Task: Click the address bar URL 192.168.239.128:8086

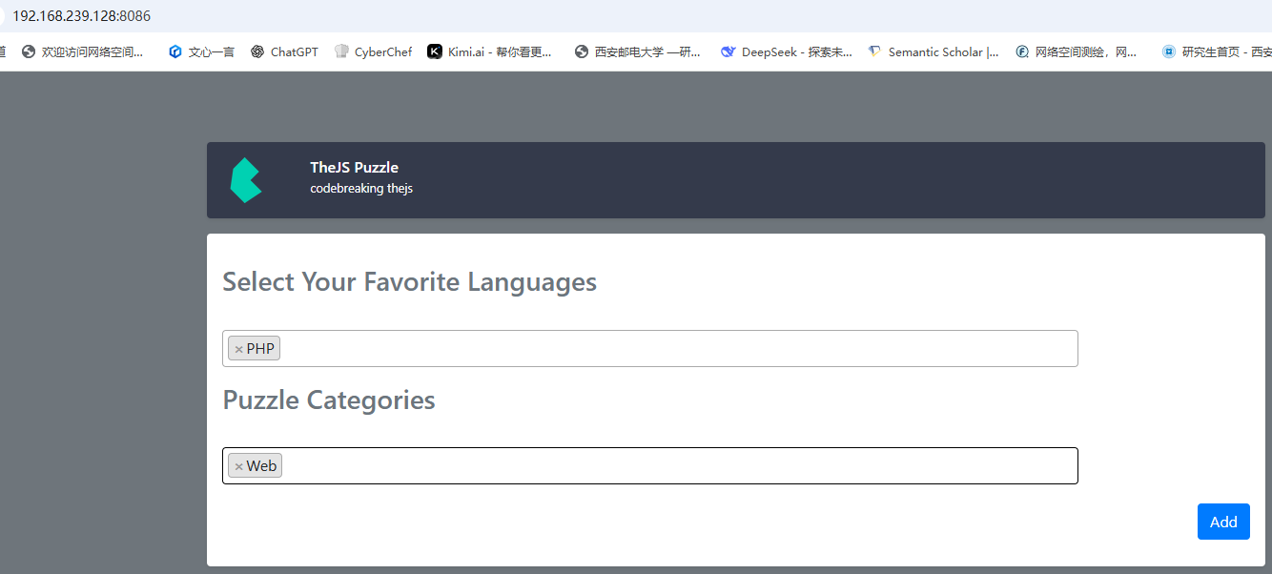Action: [81, 16]
